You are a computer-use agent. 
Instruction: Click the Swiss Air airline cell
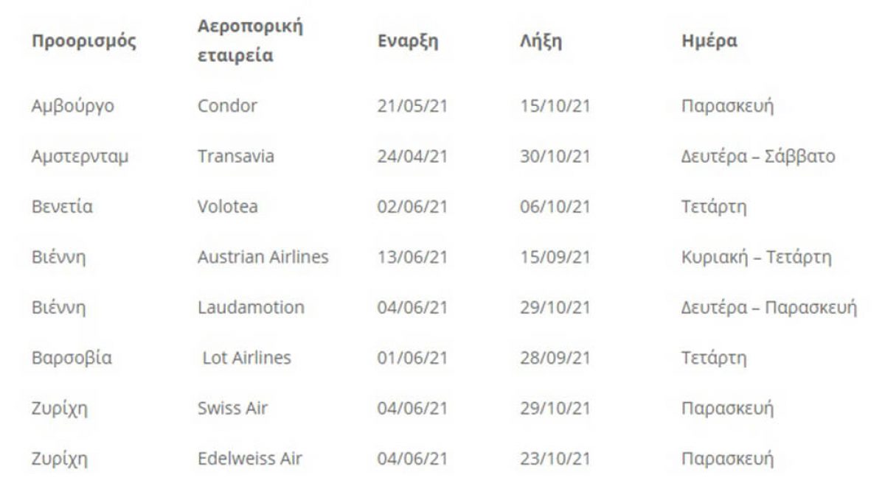pyautogui.click(x=232, y=408)
